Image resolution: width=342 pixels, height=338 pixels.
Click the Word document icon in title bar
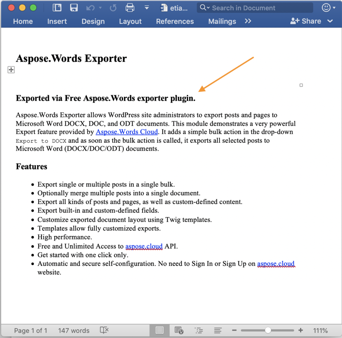click(x=164, y=8)
